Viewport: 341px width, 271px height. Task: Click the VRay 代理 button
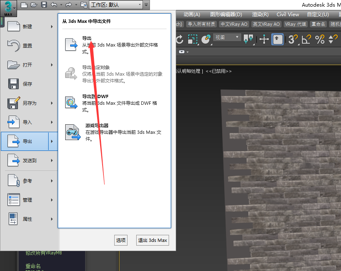pyautogui.click(x=296, y=24)
